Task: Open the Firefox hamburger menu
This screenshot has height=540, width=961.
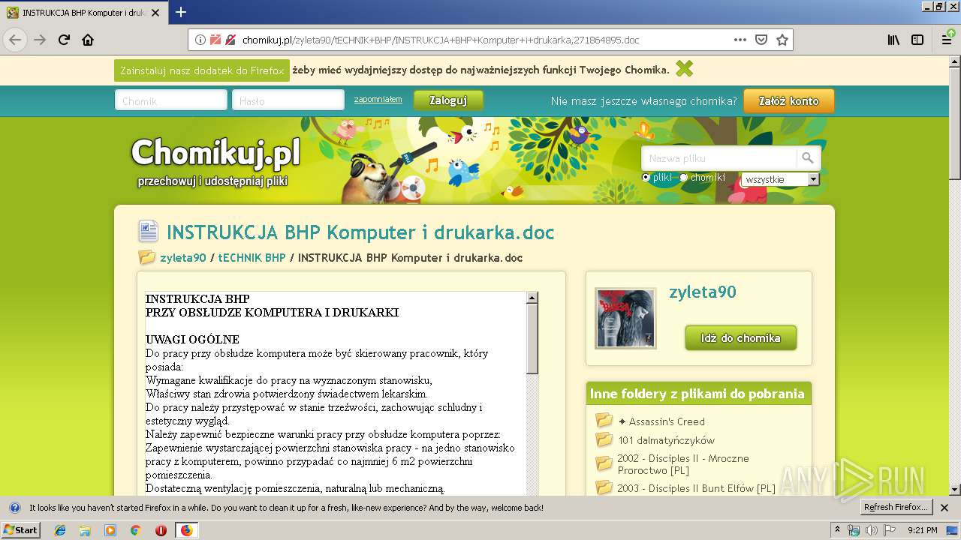Action: coord(947,40)
